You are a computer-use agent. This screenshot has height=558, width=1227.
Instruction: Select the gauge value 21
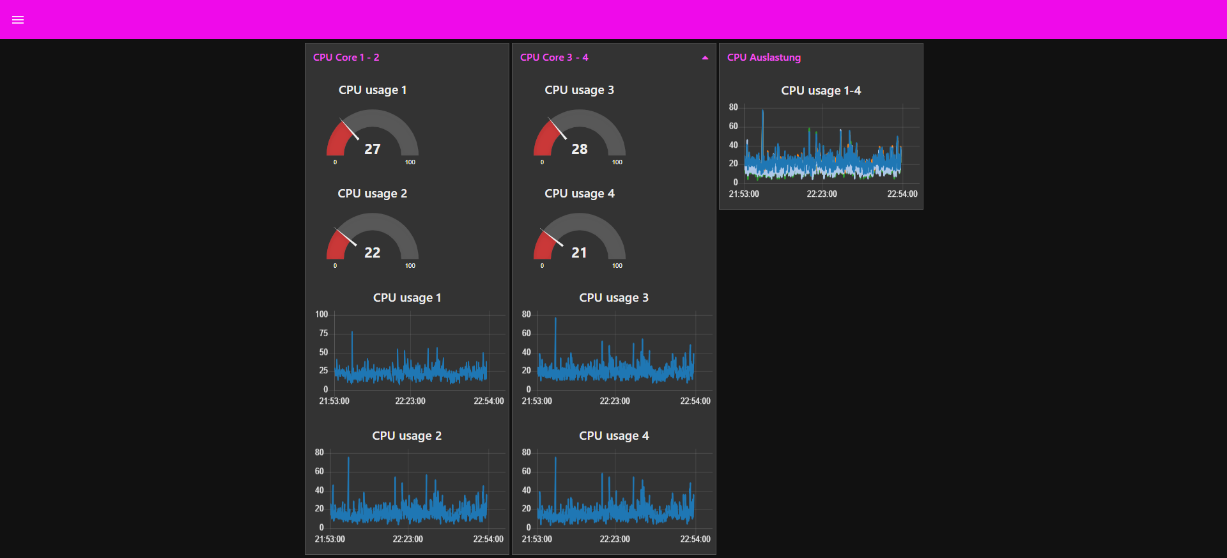(x=580, y=252)
